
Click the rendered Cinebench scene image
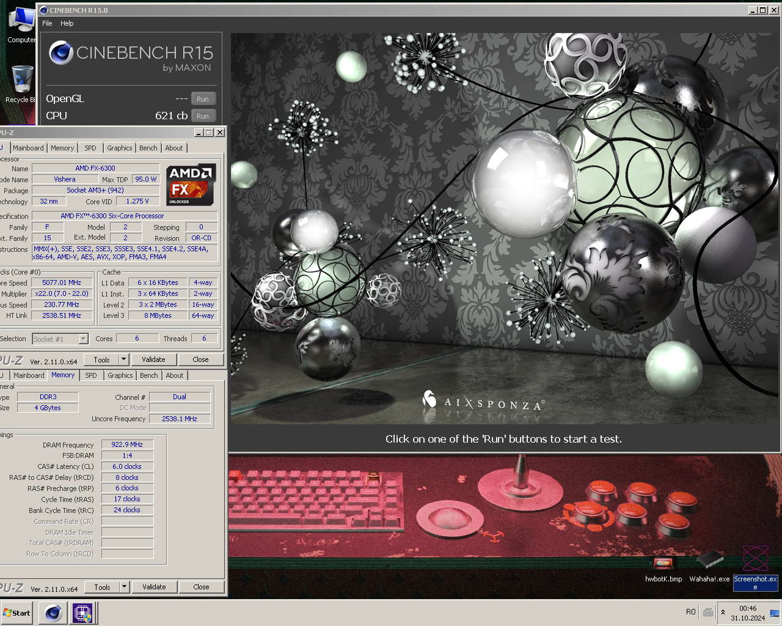coord(505,227)
